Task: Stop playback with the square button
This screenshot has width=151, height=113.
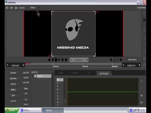Action: click(x=56, y=60)
